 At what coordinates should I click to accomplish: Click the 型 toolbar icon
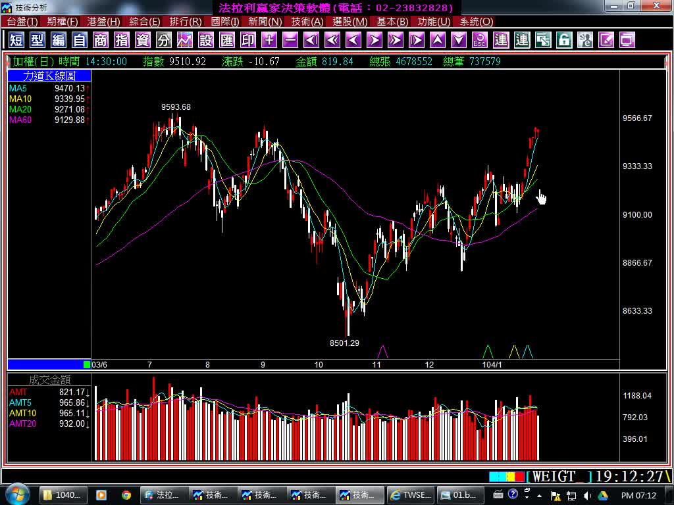[x=38, y=40]
